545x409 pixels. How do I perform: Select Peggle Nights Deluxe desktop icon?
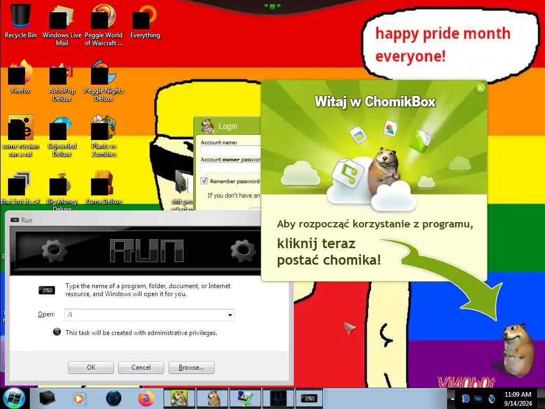104,81
